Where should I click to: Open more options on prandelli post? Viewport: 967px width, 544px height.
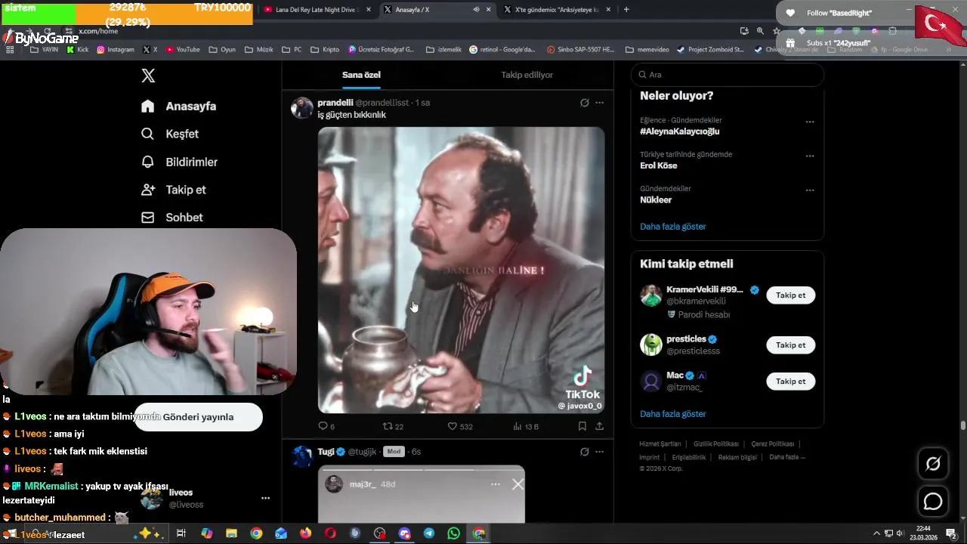pos(599,103)
